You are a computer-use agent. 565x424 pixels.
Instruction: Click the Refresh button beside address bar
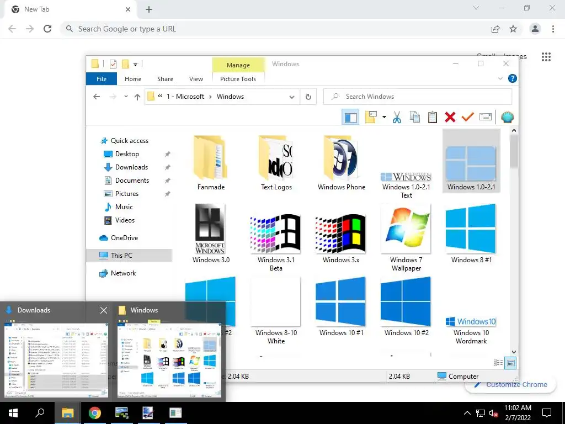pos(308,97)
